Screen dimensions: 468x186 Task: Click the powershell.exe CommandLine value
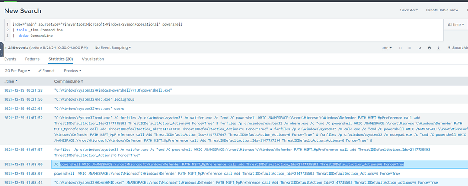pos(113,90)
